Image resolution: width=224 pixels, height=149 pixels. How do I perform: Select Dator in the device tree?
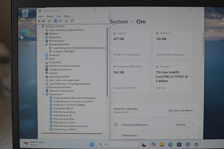52,59
